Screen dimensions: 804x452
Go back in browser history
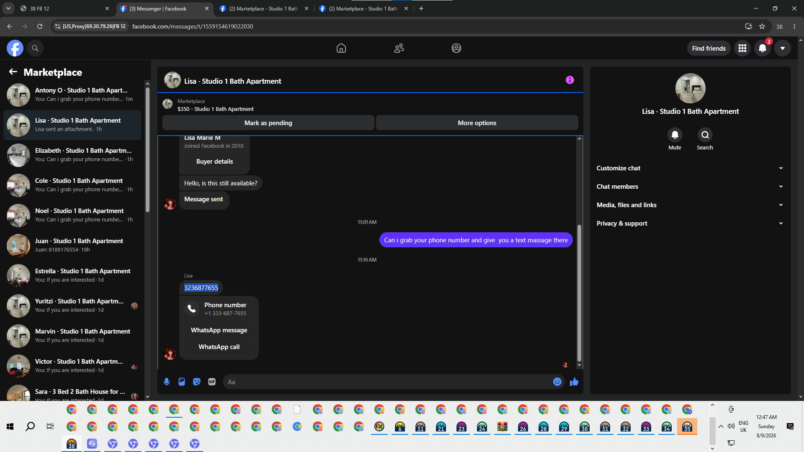click(x=10, y=26)
